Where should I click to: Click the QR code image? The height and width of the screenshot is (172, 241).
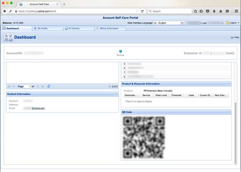tap(144, 137)
